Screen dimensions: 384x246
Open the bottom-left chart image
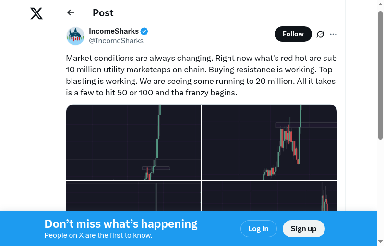133,196
